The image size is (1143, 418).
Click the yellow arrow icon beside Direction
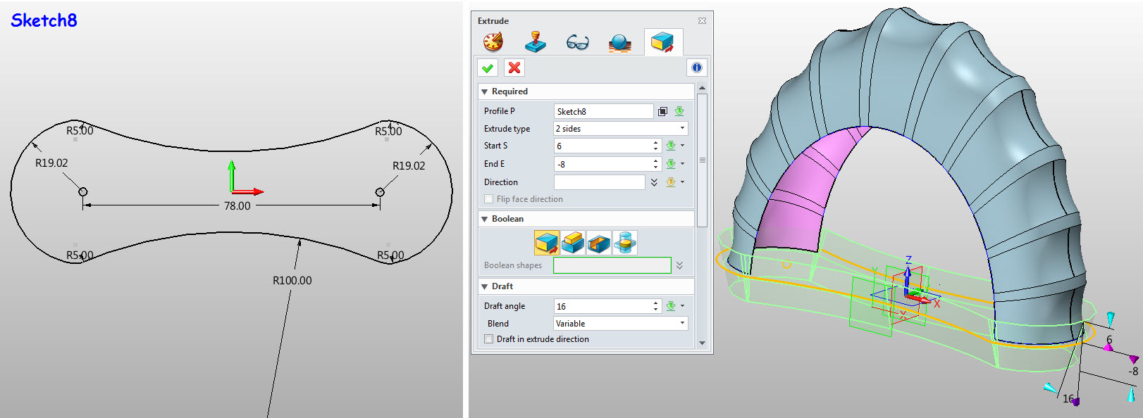pos(671,182)
